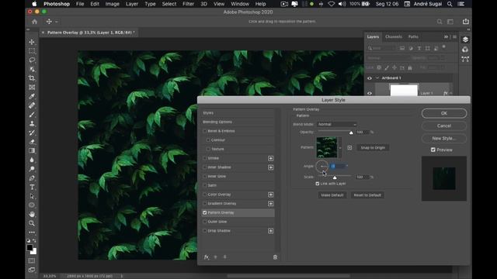Select the Hand tool
The height and width of the screenshot is (279, 497).
coord(32,214)
